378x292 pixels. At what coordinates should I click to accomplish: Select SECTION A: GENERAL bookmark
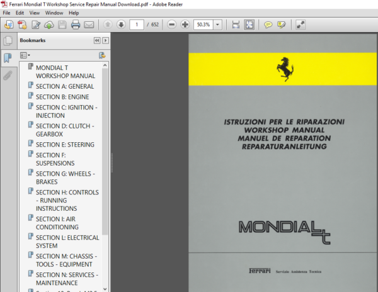pos(65,86)
